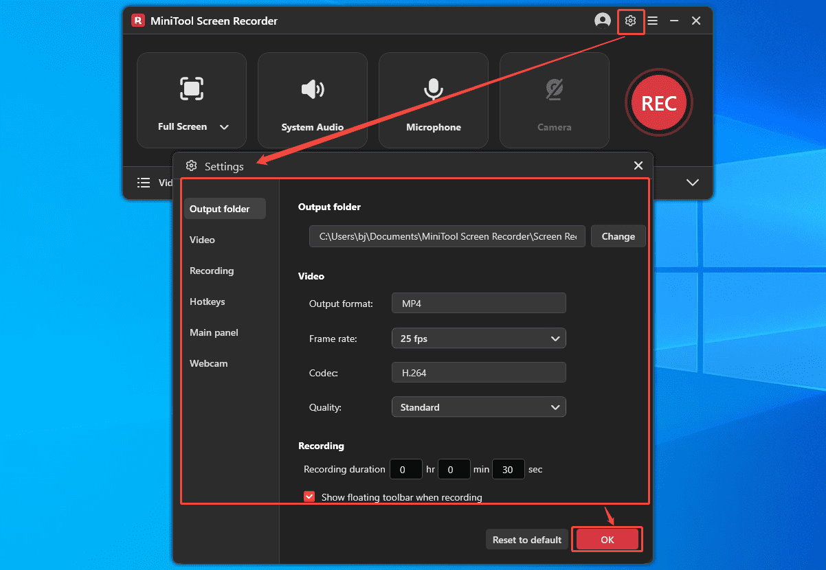Uncheck Show floating toolbar when recording
Screen dimensions: 826x570
[x=309, y=497]
